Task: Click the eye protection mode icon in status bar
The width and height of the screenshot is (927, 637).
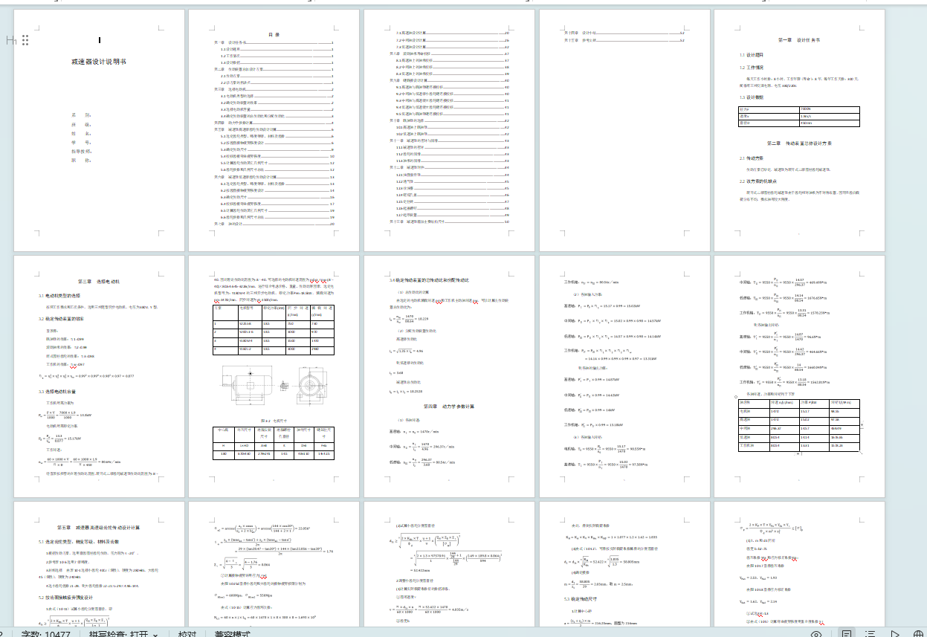Action: click(815, 633)
